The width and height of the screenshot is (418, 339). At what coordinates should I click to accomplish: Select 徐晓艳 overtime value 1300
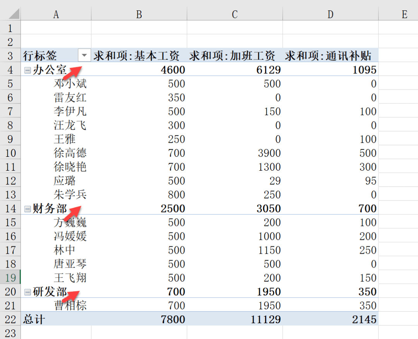tap(235, 167)
